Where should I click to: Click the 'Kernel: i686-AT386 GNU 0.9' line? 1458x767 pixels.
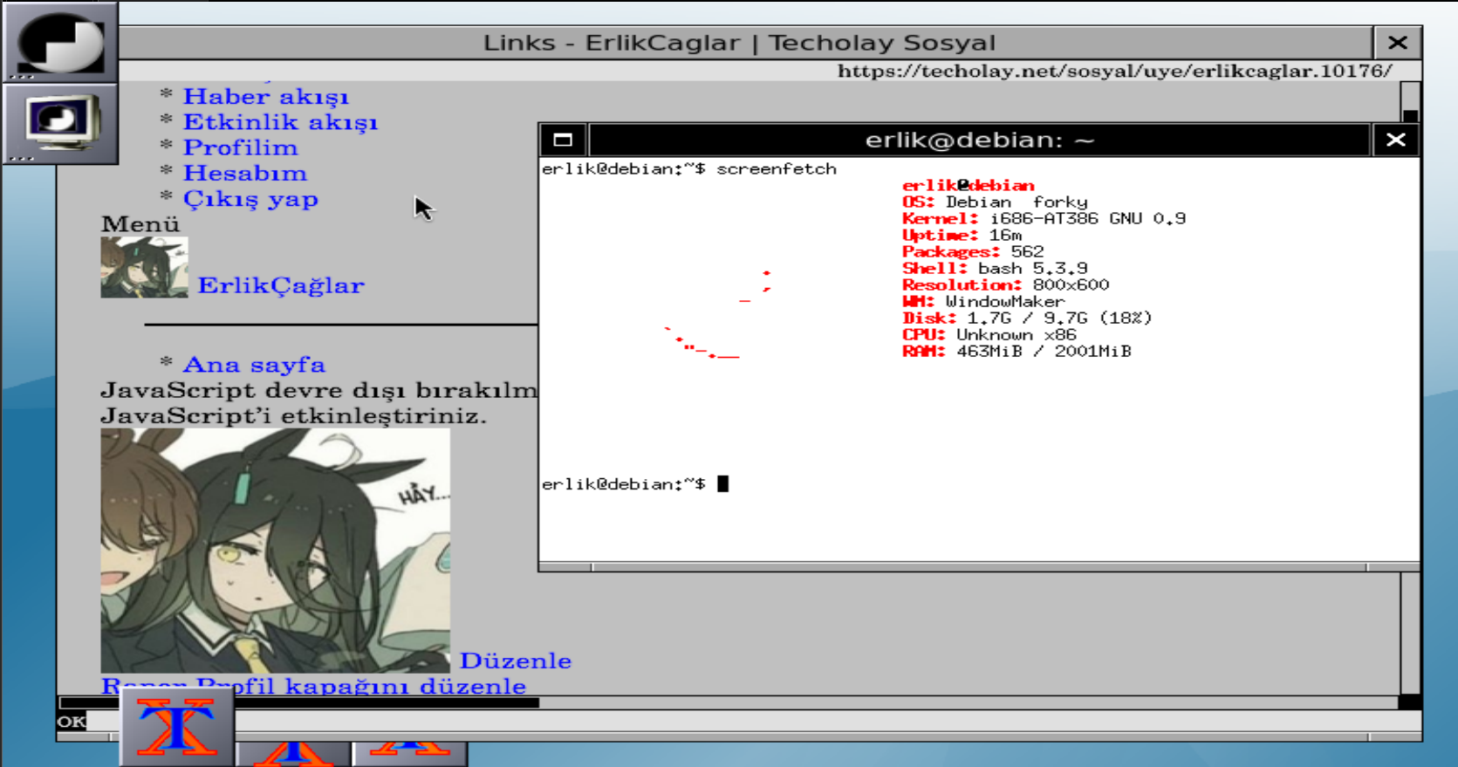click(x=1044, y=219)
